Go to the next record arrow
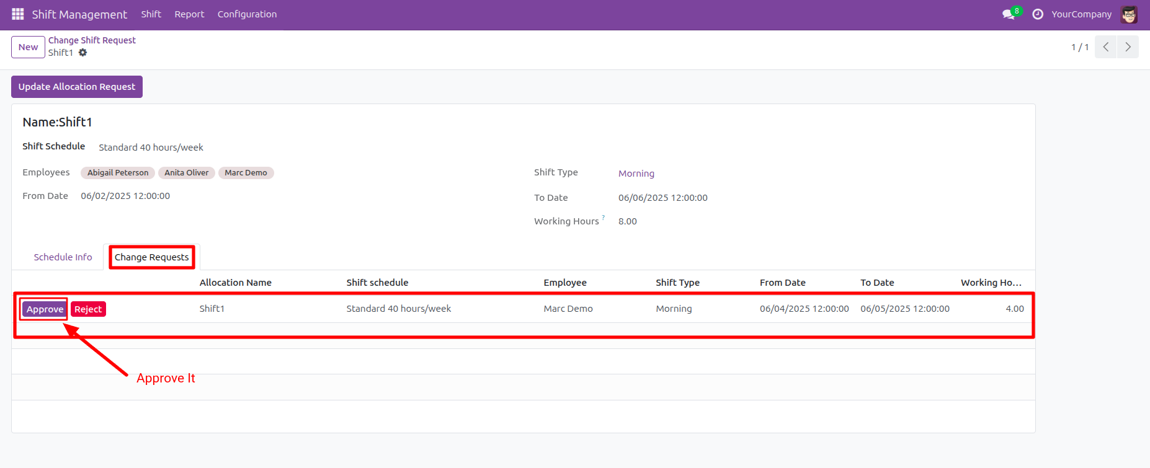 [1128, 47]
